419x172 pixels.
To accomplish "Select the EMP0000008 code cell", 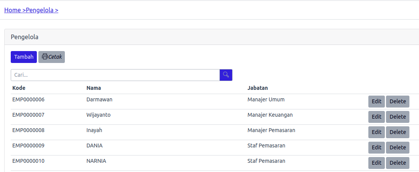I will coord(28,130).
